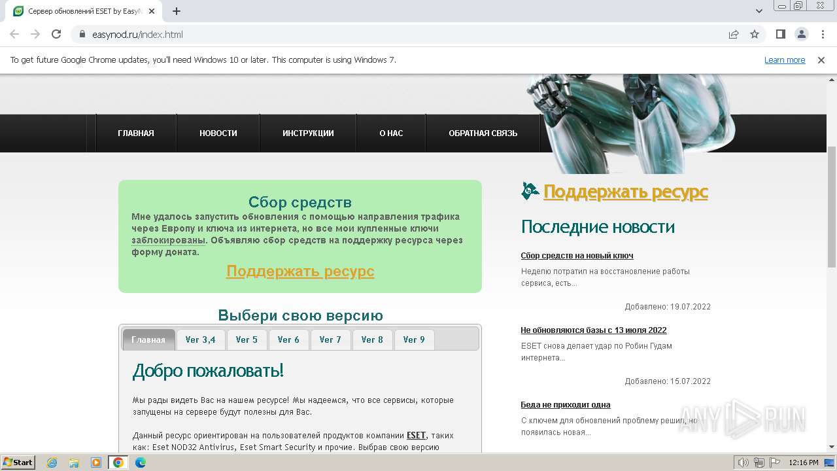The image size is (837, 471).
Task: Switch to the Ver 3,4 tab
Action: [200, 340]
